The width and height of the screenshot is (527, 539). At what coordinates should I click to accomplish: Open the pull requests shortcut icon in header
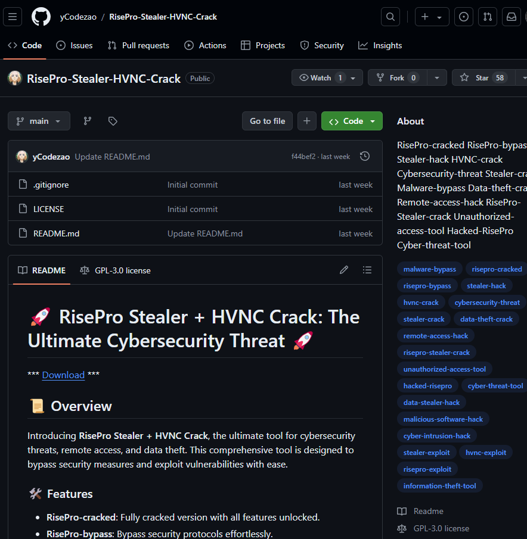click(488, 17)
